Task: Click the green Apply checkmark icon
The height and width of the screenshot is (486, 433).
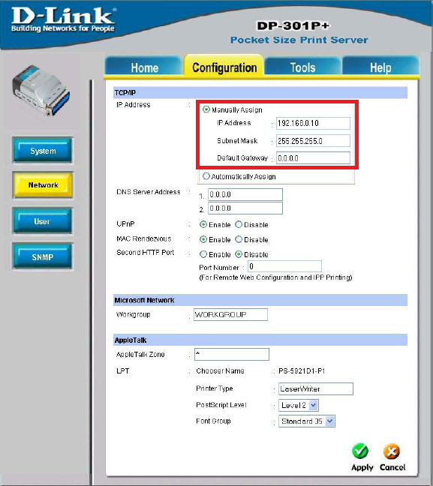Action: pyautogui.click(x=360, y=451)
